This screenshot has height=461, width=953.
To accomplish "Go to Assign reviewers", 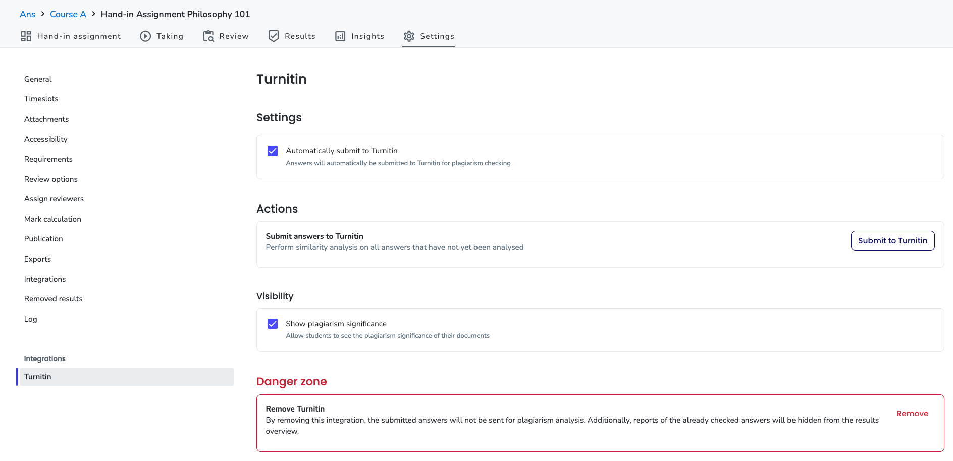I will [x=54, y=199].
